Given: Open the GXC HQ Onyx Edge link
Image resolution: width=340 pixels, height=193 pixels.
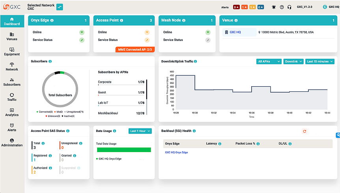Looking at the screenshot, I should tap(176, 152).
